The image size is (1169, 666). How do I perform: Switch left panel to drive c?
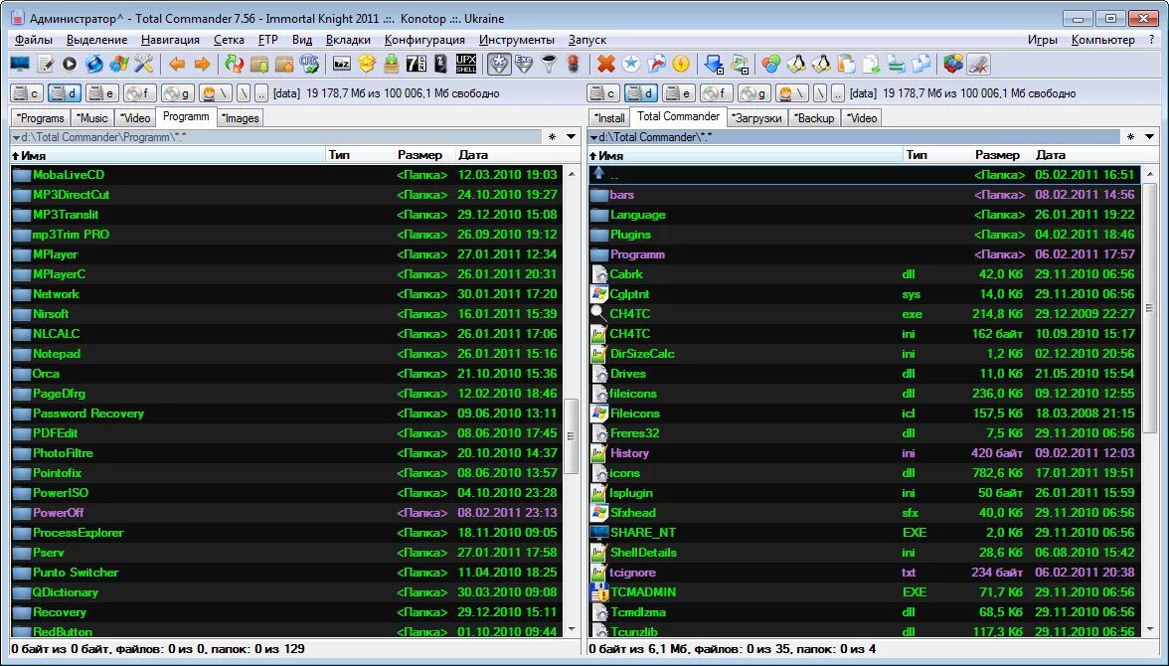(x=28, y=93)
